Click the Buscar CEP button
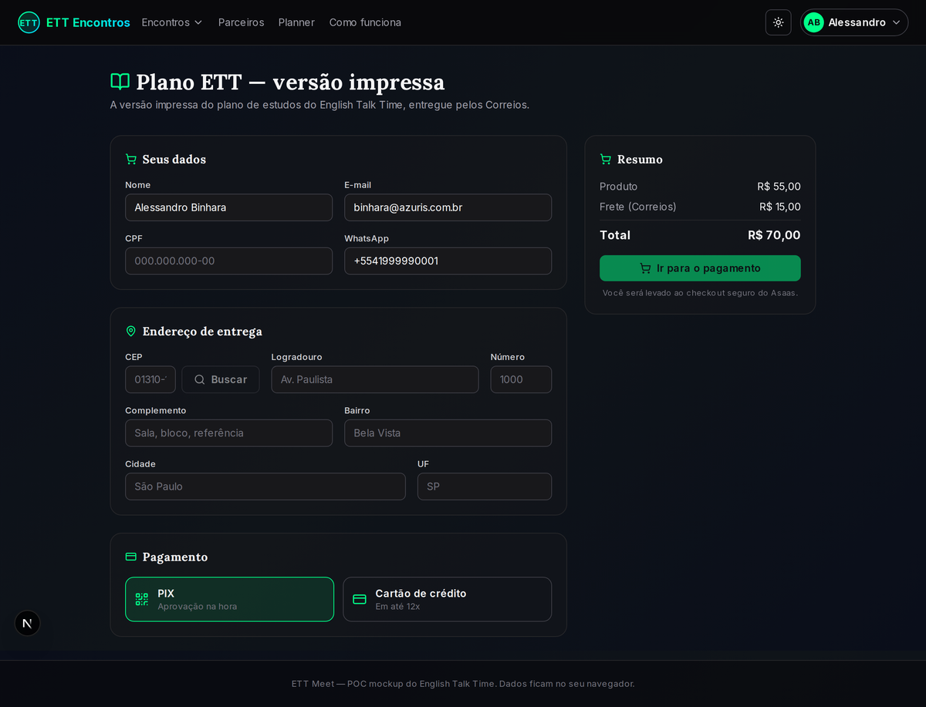 221,379
